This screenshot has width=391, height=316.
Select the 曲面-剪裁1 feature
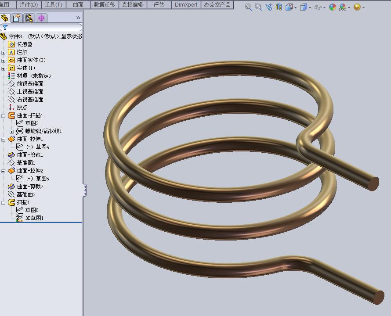pos(29,155)
